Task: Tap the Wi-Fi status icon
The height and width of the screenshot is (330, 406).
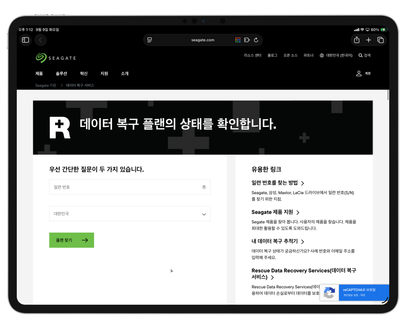Action: pos(362,29)
